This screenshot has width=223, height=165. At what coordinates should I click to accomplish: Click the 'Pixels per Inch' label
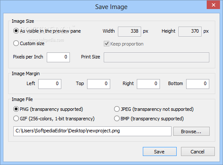tap(28, 57)
